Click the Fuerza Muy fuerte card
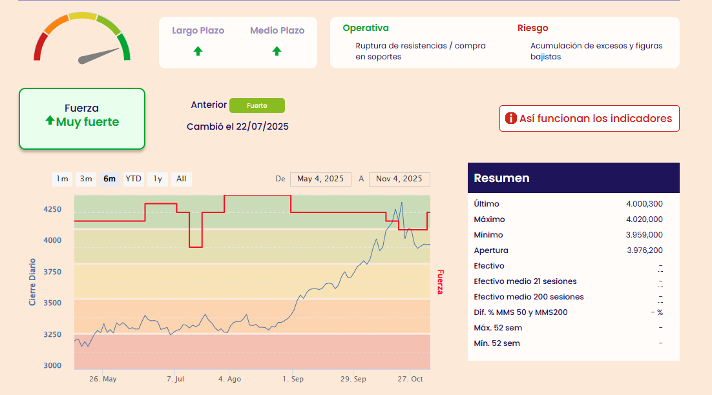This screenshot has width=712, height=395. tap(82, 119)
